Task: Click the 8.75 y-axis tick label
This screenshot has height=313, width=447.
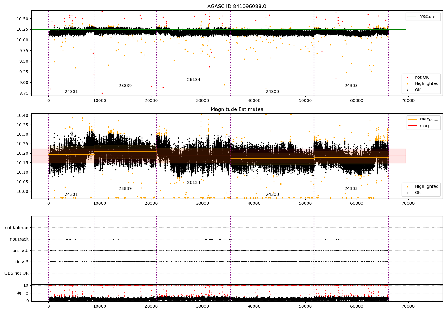Action: (x=24, y=94)
